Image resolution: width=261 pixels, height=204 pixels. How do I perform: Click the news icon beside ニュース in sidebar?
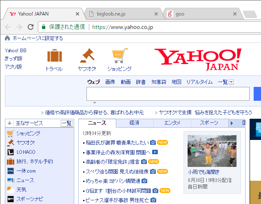point(11,180)
